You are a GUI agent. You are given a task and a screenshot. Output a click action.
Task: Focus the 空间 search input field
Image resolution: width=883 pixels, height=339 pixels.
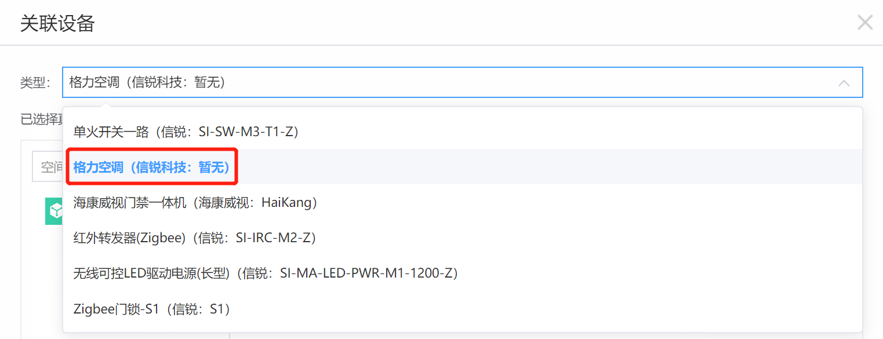[x=48, y=167]
